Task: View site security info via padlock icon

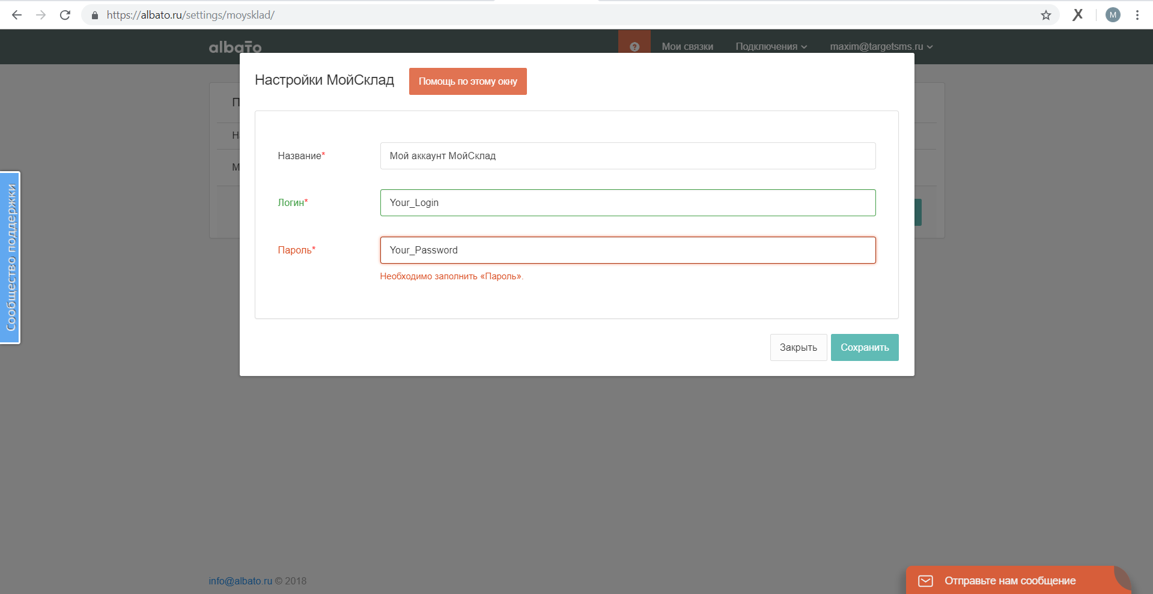Action: (x=94, y=15)
